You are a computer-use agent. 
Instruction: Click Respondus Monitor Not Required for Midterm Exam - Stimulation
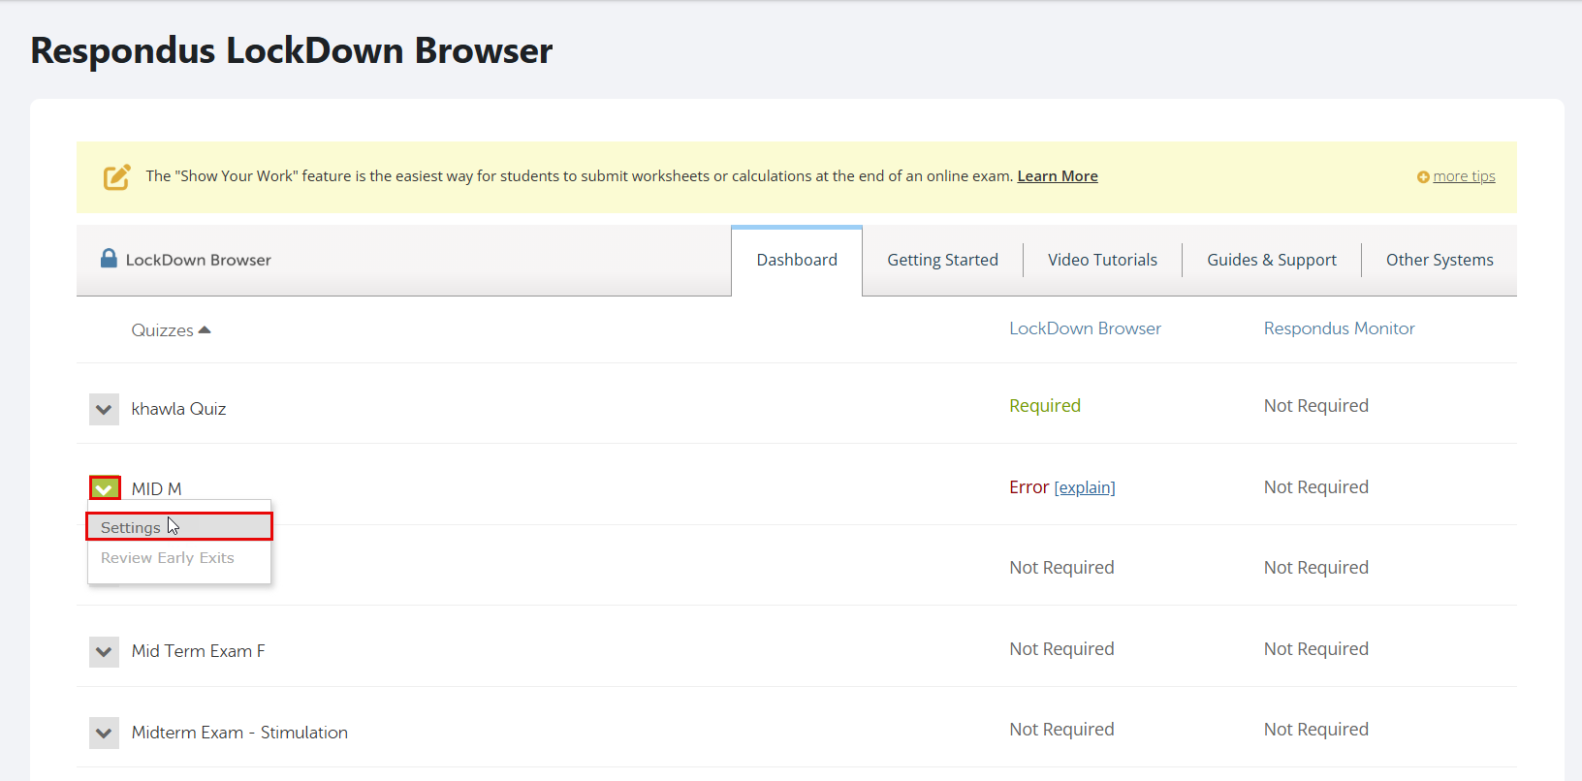tap(1316, 730)
